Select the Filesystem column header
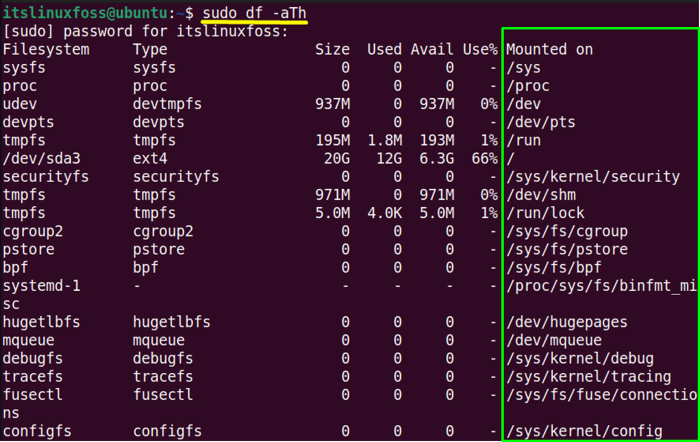Image resolution: width=700 pixels, height=442 pixels. (x=46, y=49)
